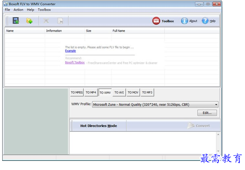245x170 pixels.
Task: Click the grayed Remove X icon
Action: tap(46, 21)
